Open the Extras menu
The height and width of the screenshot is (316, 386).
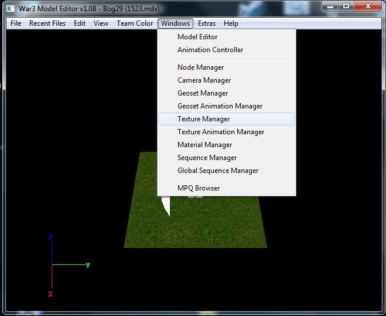pyautogui.click(x=207, y=23)
